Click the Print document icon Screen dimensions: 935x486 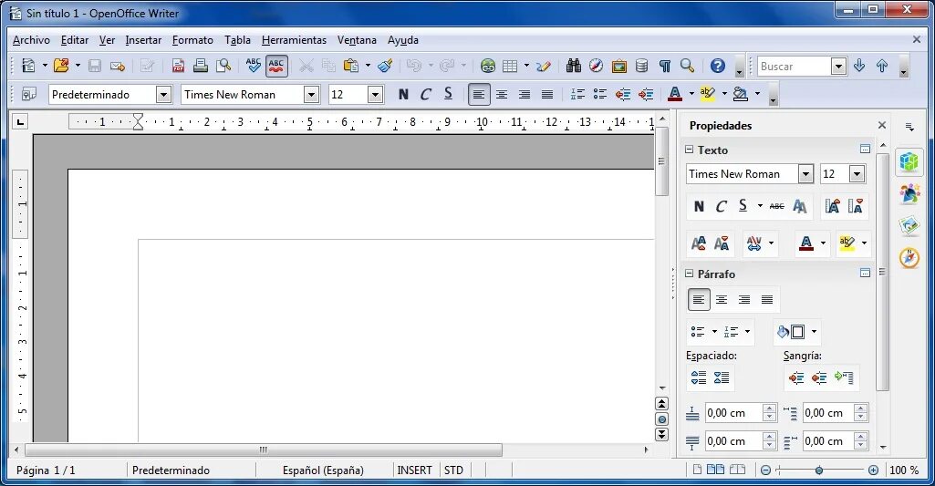coord(201,66)
